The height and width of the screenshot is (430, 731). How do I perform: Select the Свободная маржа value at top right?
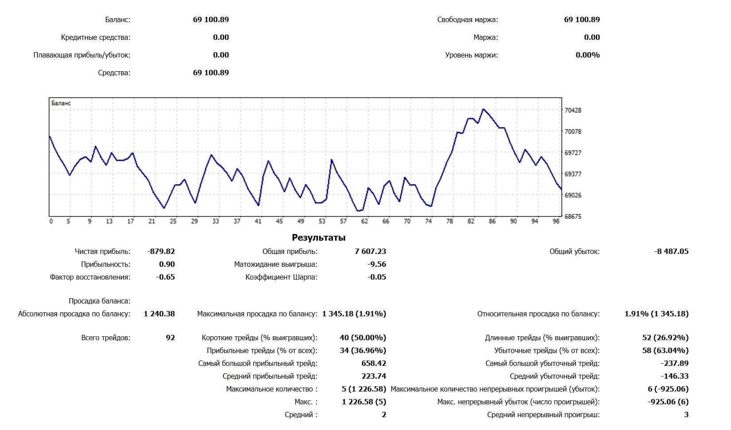click(x=582, y=19)
